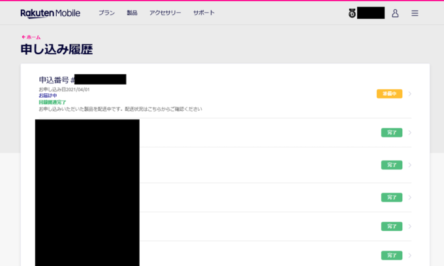
Task: Go back via the ホーム link
Action: (x=31, y=37)
